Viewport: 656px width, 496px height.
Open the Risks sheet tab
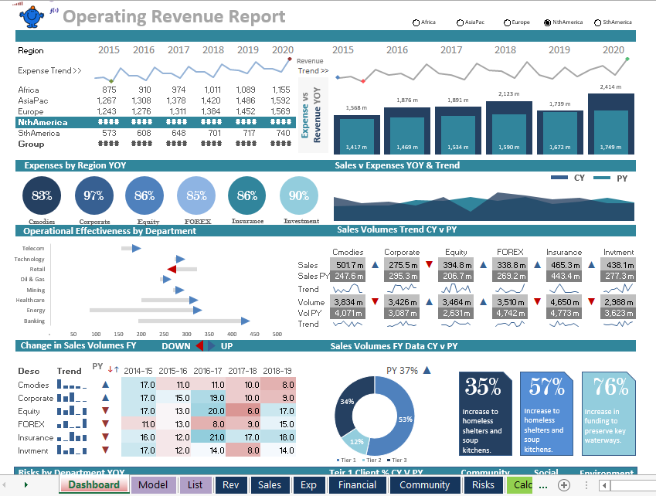(x=483, y=484)
